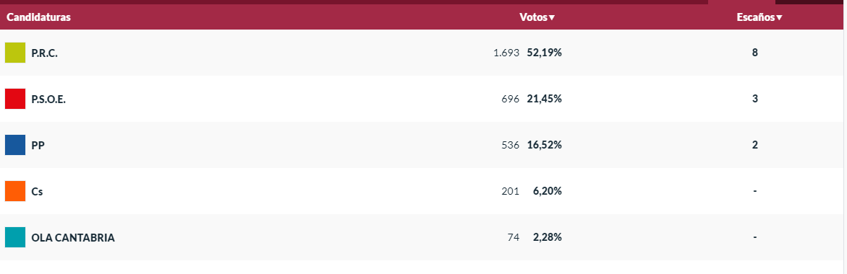Click the 1.693 vote count

point(506,53)
